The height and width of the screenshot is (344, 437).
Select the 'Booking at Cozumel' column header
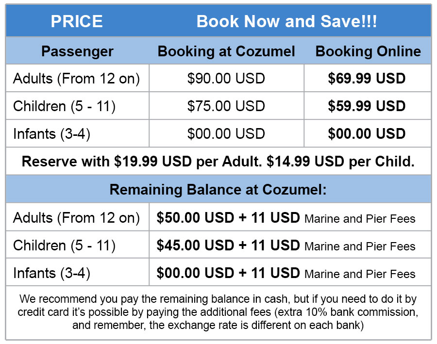[x=226, y=51]
